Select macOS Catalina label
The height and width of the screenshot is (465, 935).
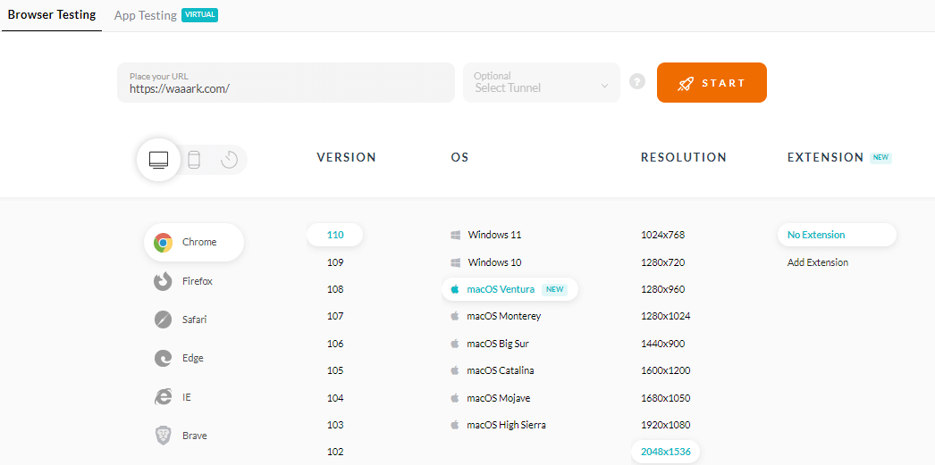[x=501, y=370]
